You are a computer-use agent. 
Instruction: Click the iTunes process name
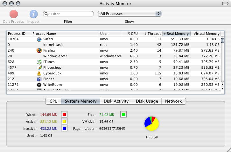click(49, 62)
